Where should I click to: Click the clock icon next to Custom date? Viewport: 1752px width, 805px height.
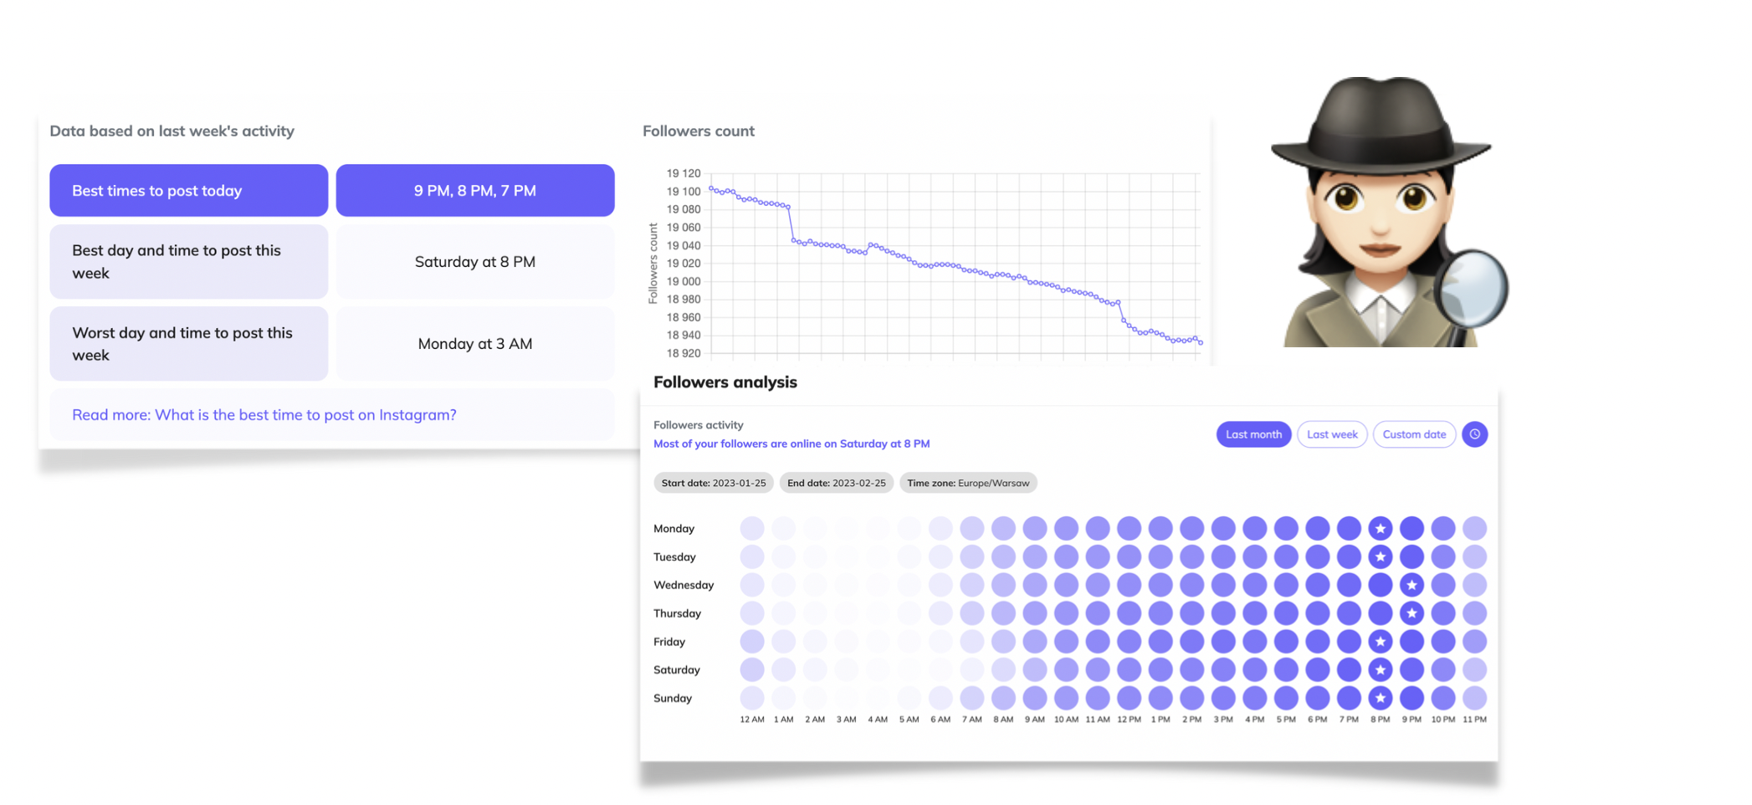pyautogui.click(x=1474, y=434)
